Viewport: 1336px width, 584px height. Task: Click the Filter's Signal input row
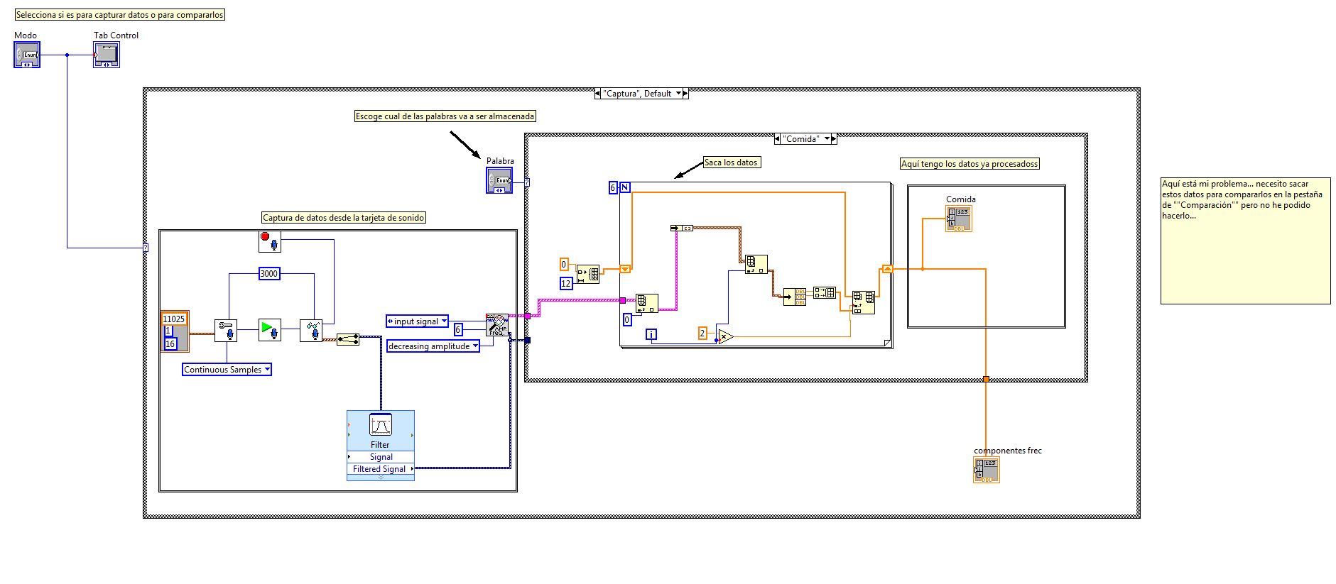(381, 457)
